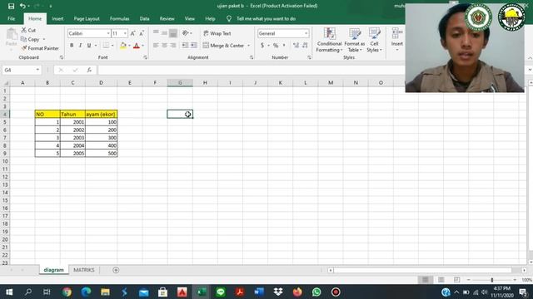Expand the Merge & Center dropdown arrow
This screenshot has height=299, width=533.
(x=248, y=46)
